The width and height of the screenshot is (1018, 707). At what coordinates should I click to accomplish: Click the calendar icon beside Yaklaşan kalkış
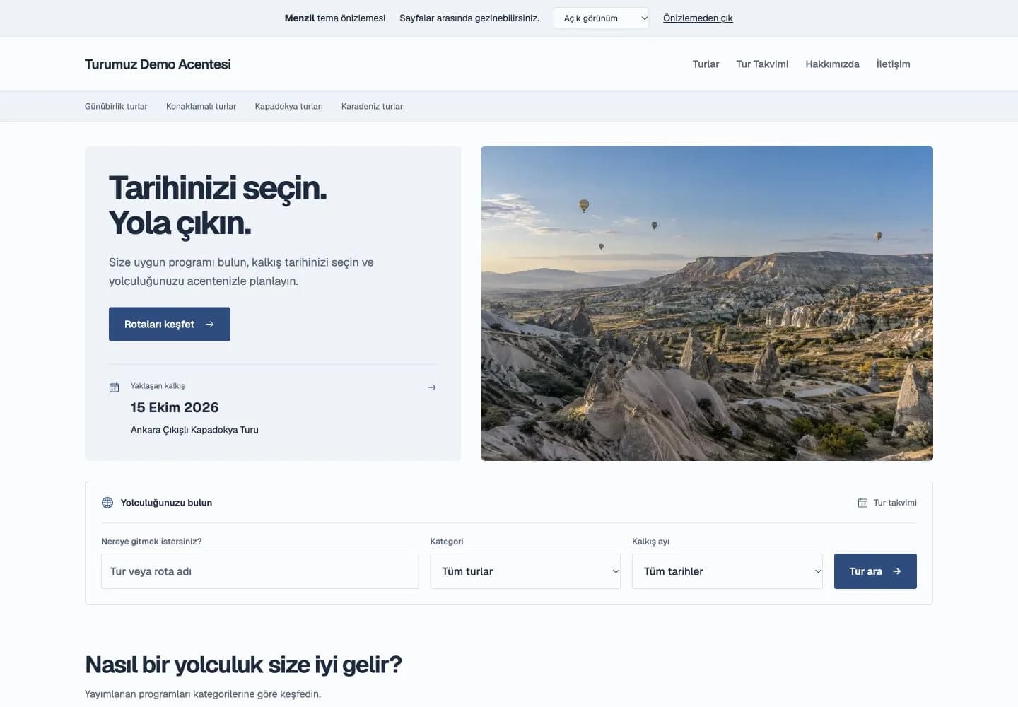(114, 387)
